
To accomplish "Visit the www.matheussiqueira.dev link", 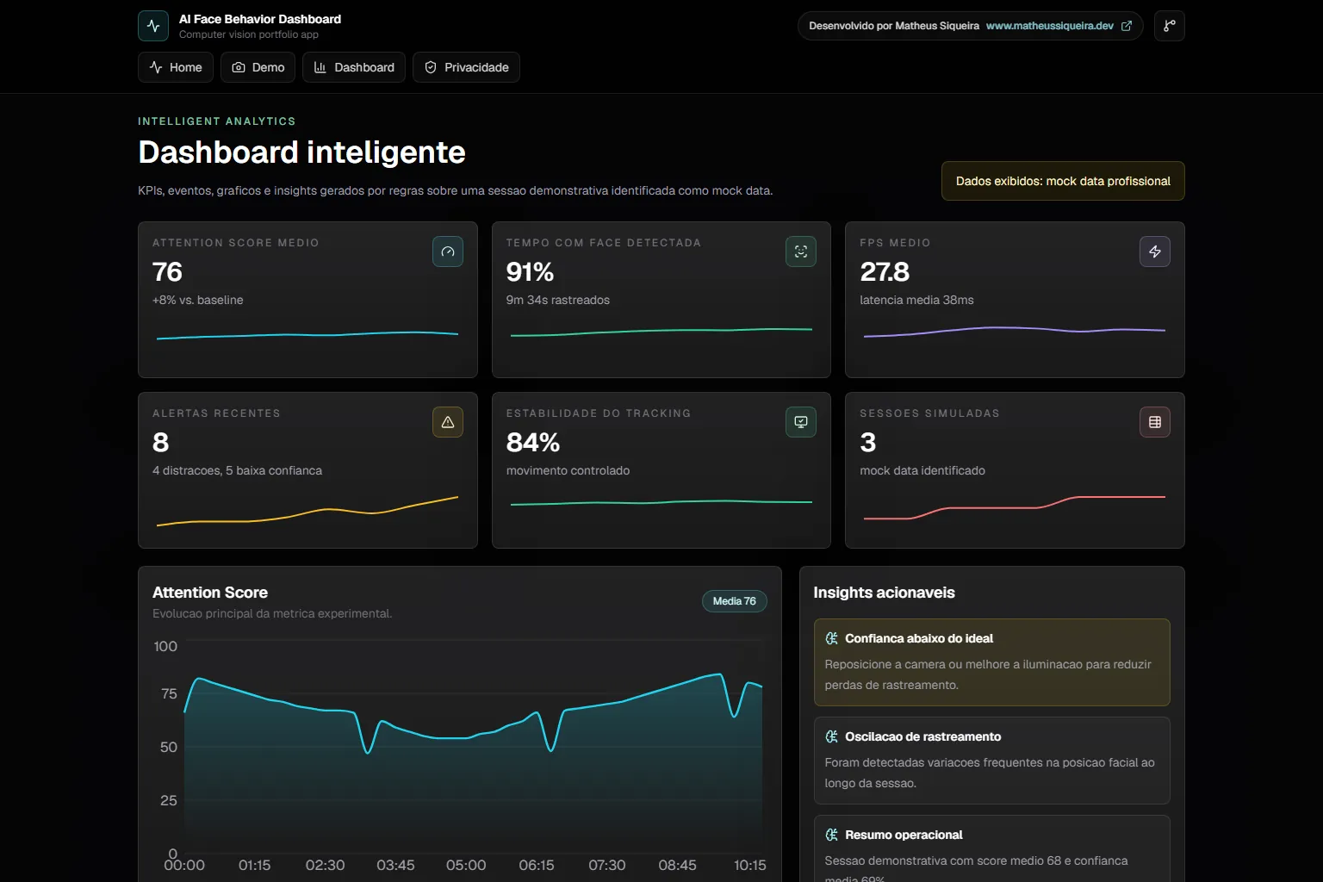I will [x=1050, y=26].
